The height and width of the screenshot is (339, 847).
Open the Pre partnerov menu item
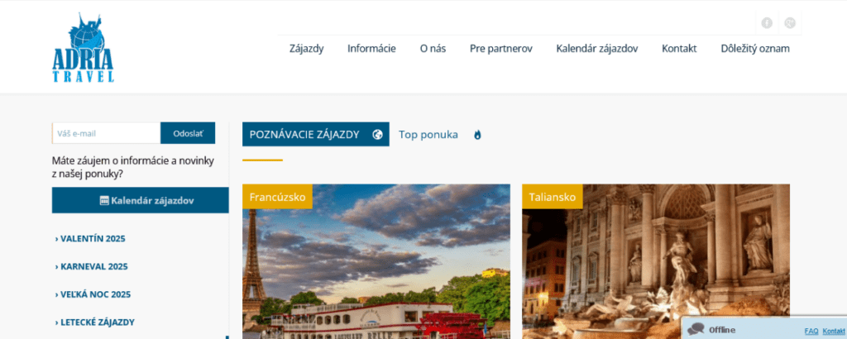point(501,49)
